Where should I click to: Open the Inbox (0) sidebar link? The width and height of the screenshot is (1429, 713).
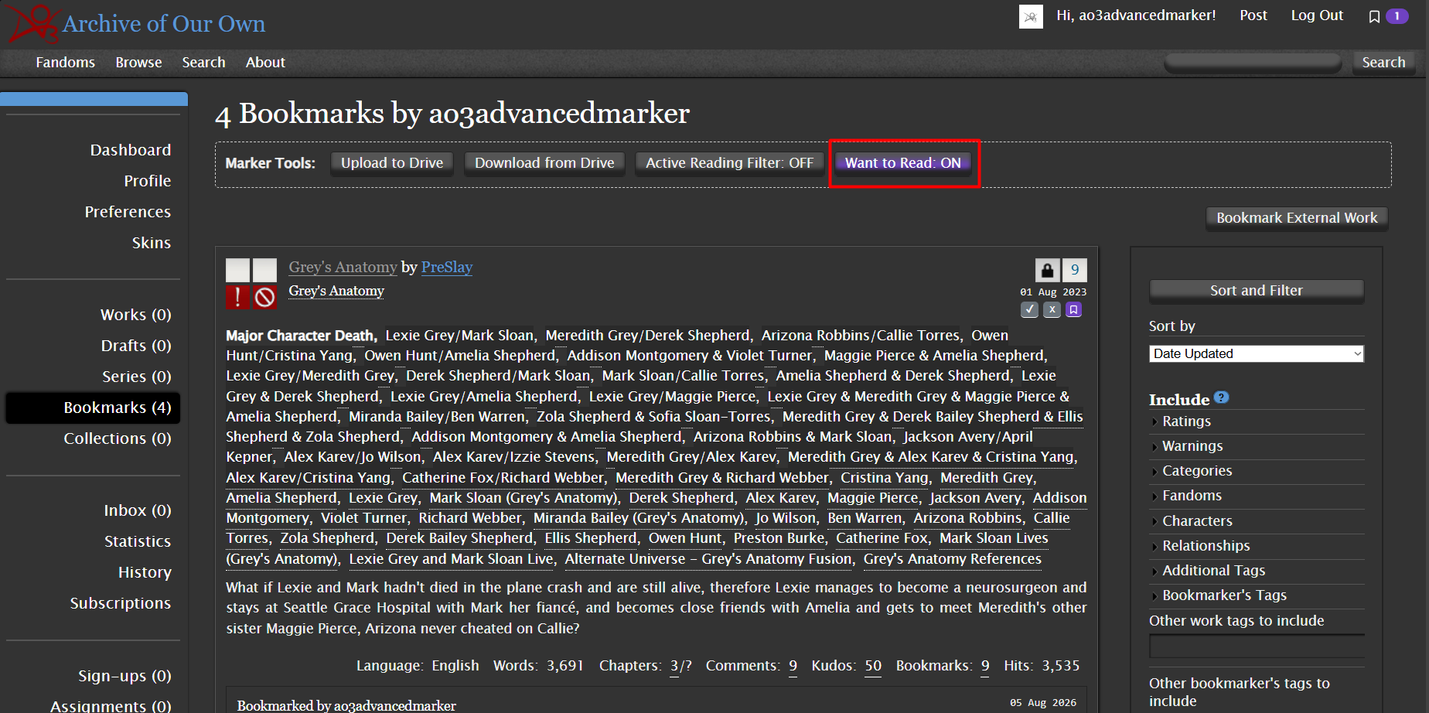pyautogui.click(x=138, y=510)
